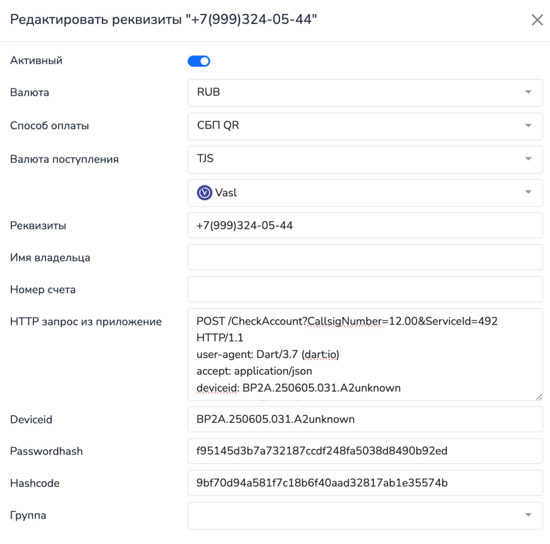Click the Реквизиты phone number field
Screen dimensions: 550x544
[364, 226]
